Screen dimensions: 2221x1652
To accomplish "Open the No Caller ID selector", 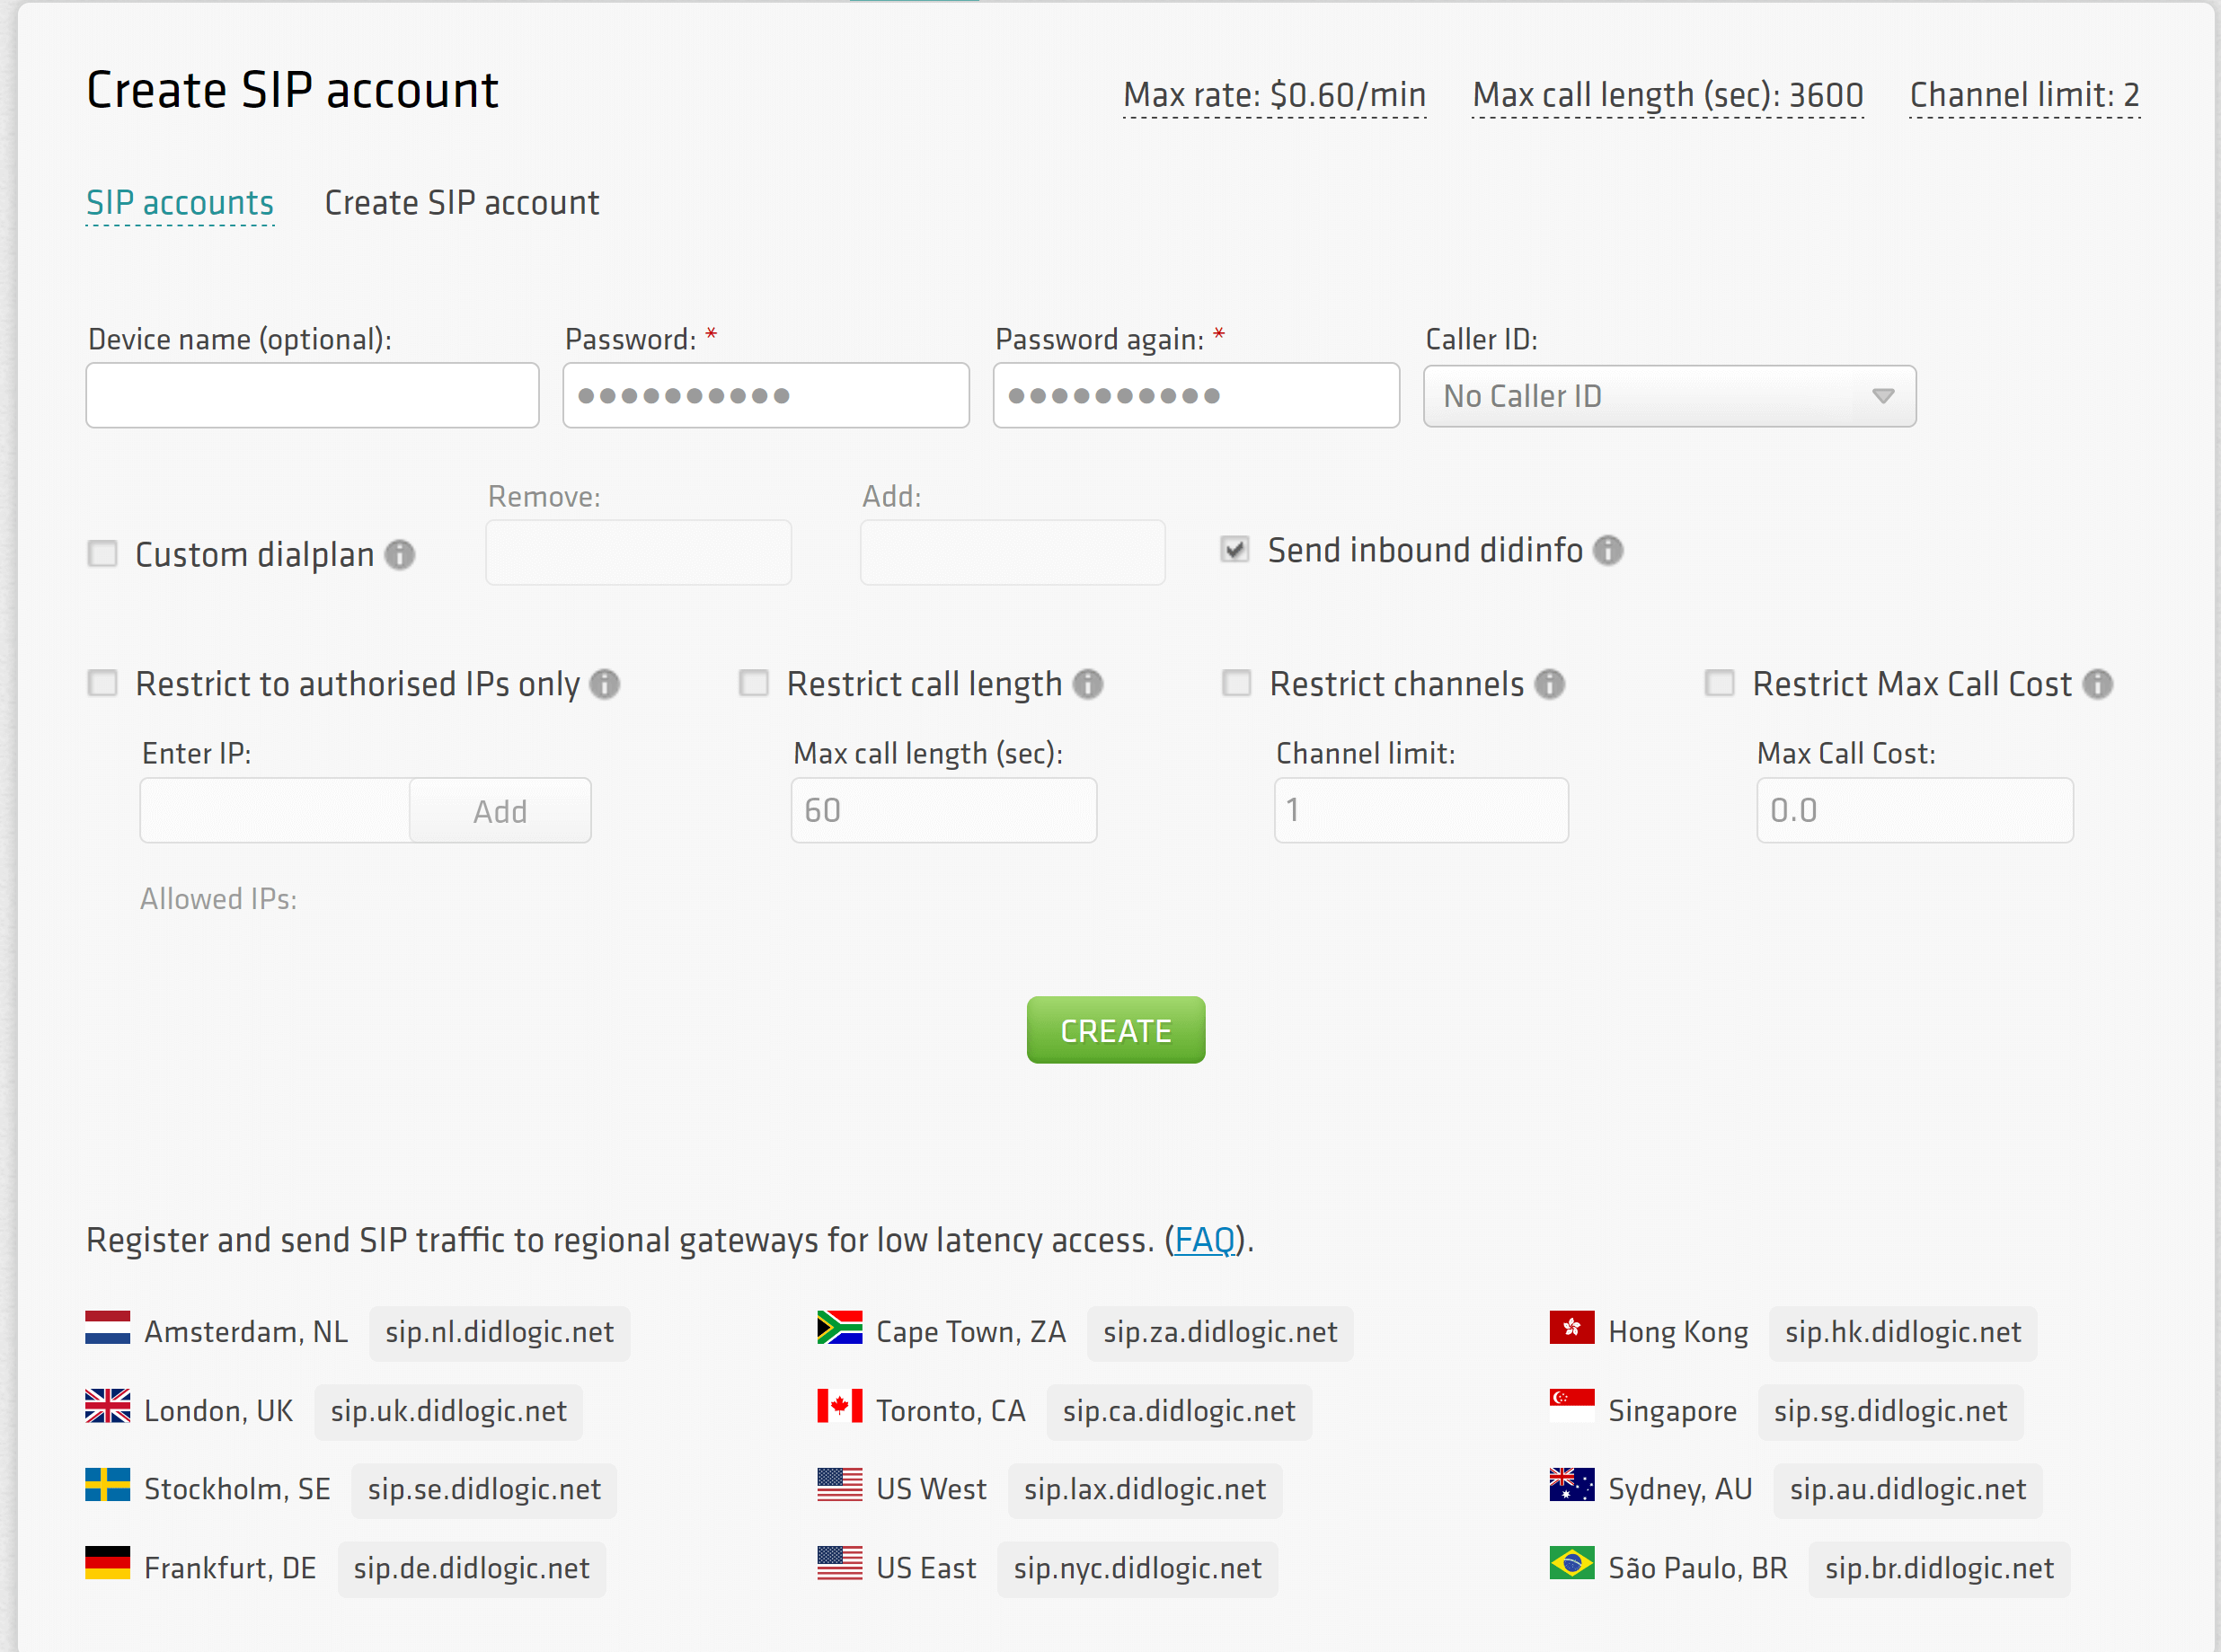I will (1666, 394).
